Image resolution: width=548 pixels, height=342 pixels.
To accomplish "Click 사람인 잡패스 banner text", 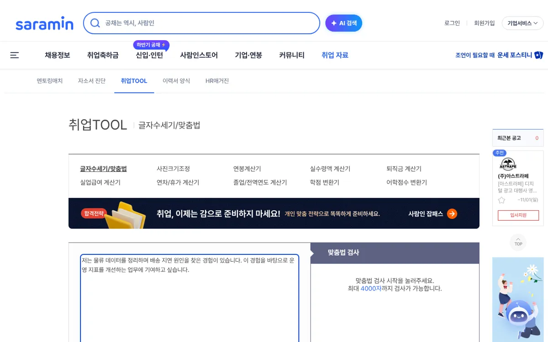I will point(426,213).
